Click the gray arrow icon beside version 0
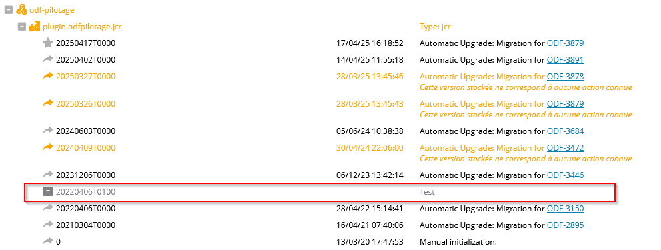Screen dimensions: 661x250 click(x=48, y=241)
